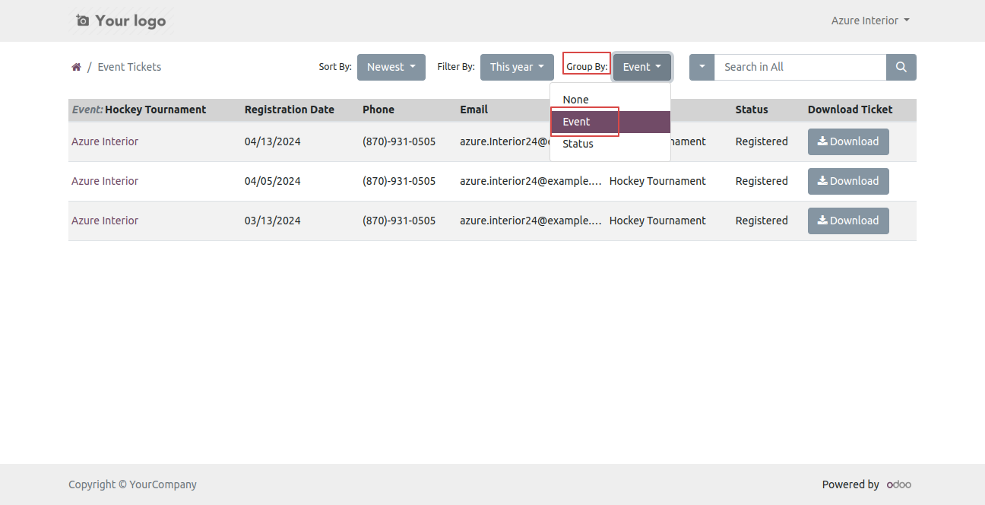Viewport: 985px width, 505px height.
Task: Click Hockey Tournament in 04/05/2024 row
Action: (657, 181)
